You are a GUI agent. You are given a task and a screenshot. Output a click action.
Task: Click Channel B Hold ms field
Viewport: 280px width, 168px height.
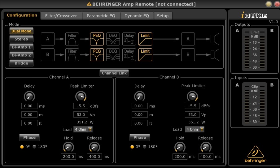pyautogui.click(x=180, y=157)
